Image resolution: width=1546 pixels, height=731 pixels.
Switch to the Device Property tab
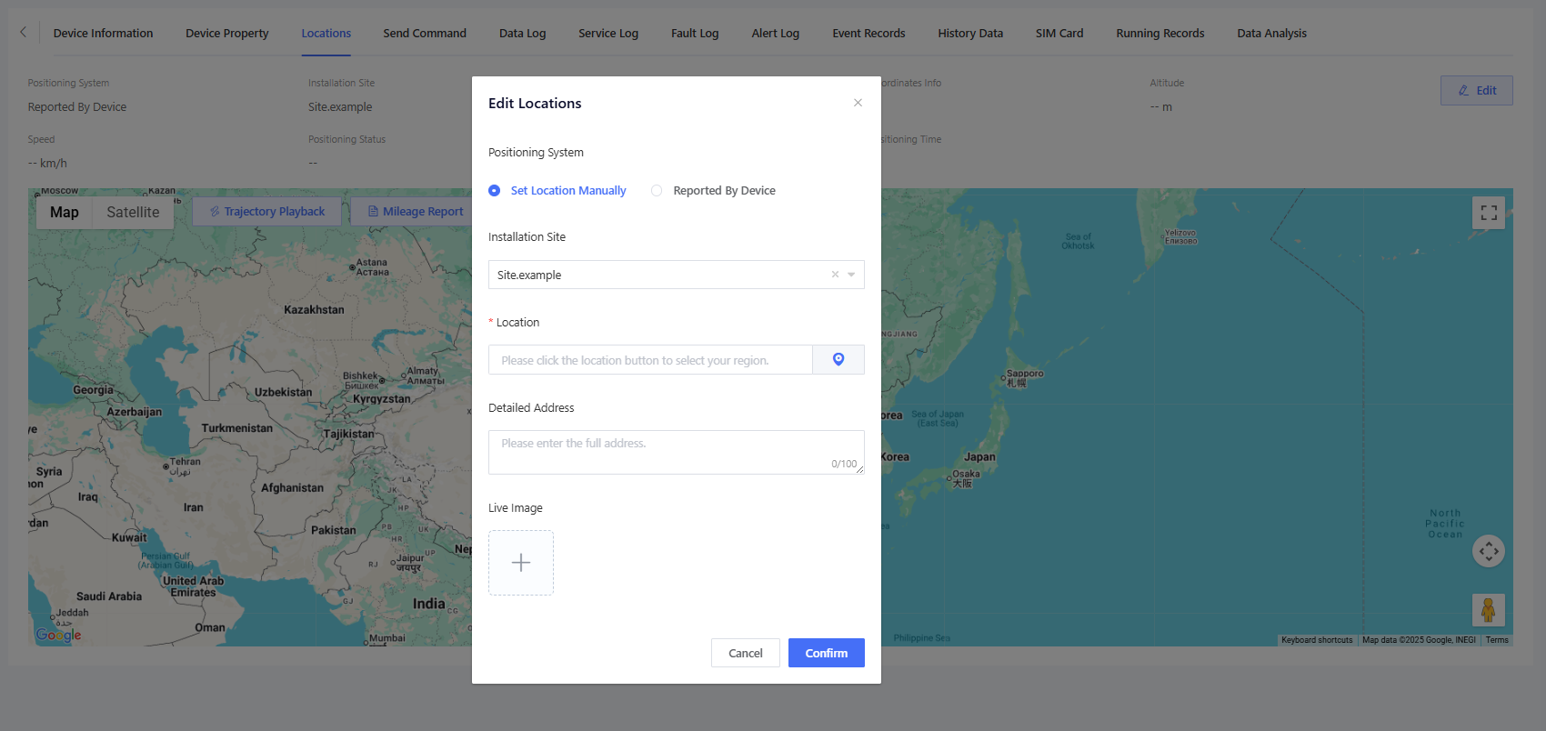coord(227,34)
